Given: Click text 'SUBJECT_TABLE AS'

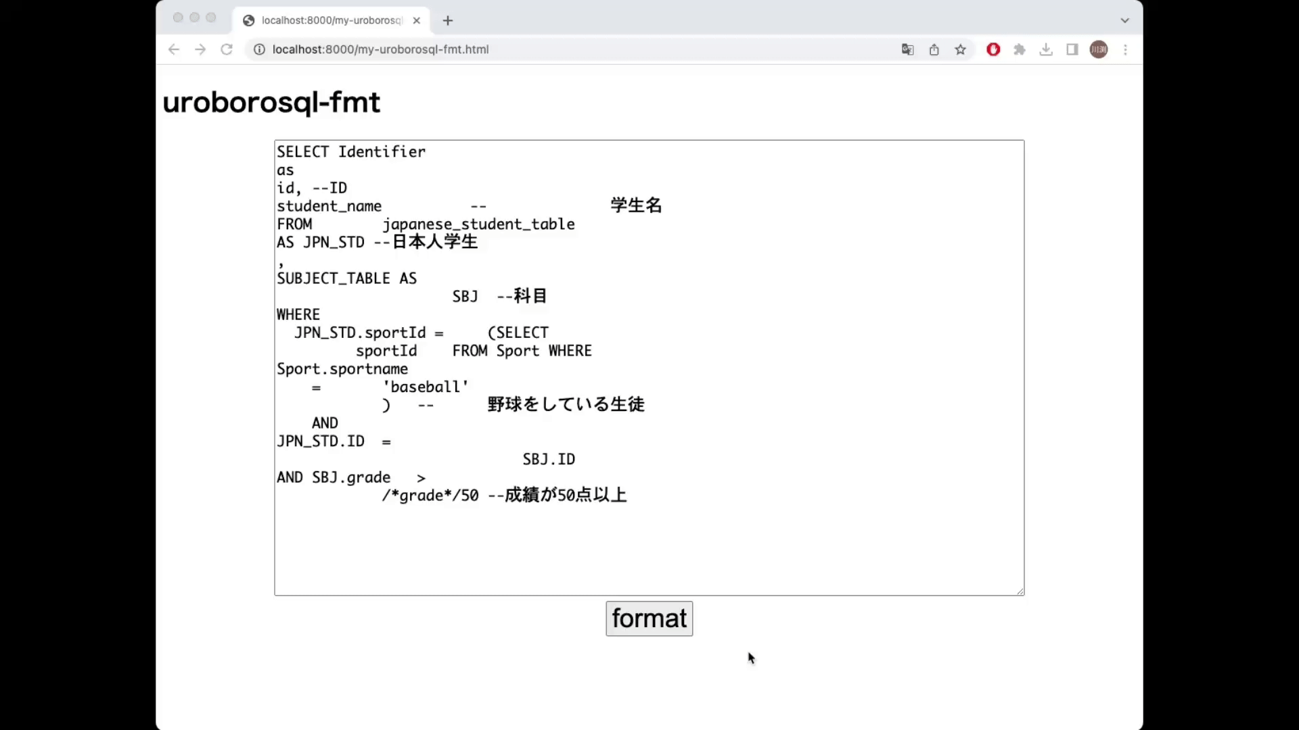Looking at the screenshot, I should click(346, 278).
